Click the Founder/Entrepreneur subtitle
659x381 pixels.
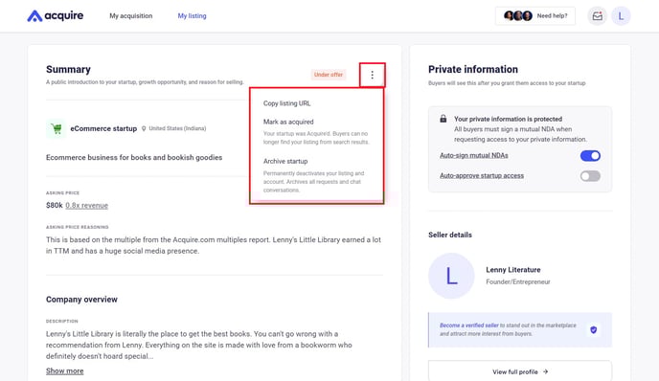[x=518, y=281]
